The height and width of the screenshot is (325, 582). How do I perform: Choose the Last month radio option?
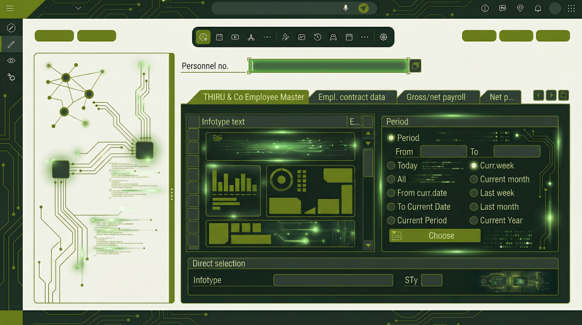click(x=474, y=207)
